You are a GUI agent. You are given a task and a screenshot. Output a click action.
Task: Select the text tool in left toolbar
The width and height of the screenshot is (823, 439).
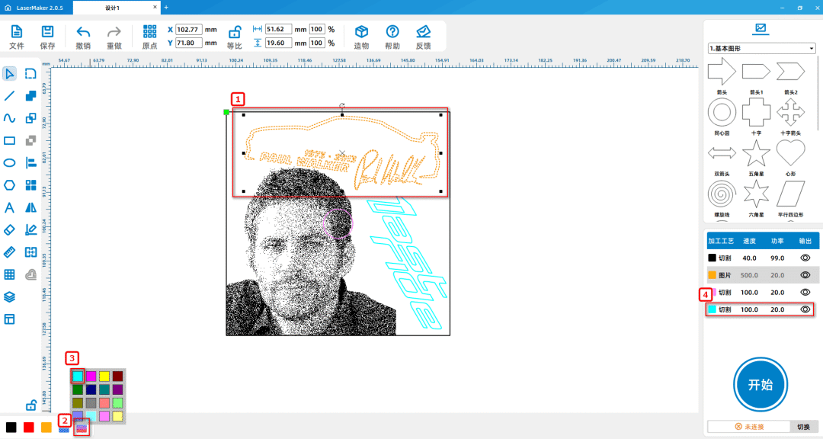(10, 207)
